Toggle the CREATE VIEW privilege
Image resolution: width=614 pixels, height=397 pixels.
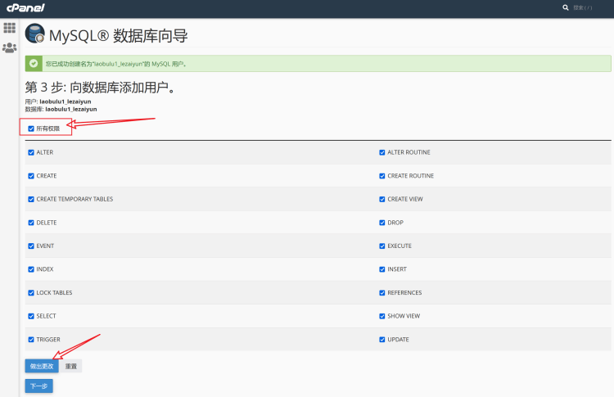pyautogui.click(x=382, y=199)
